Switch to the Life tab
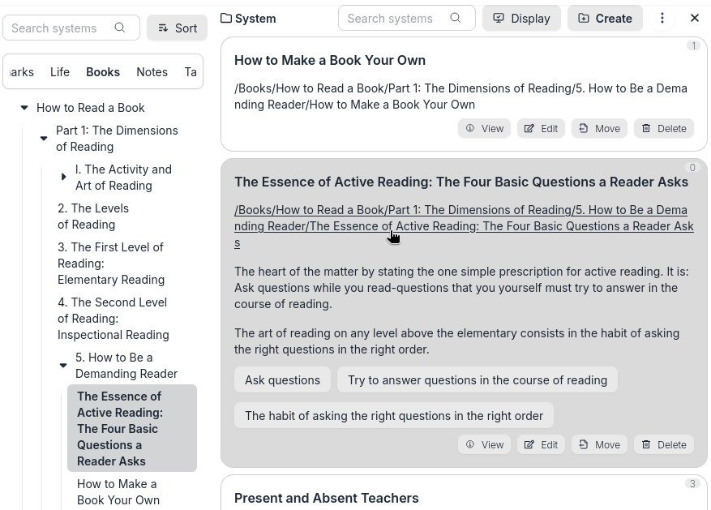711x510 pixels. (60, 72)
